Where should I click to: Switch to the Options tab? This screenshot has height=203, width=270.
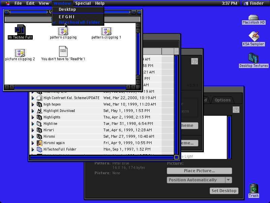pyautogui.click(x=222, y=100)
